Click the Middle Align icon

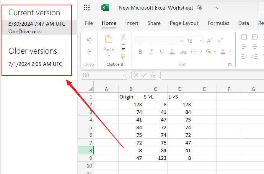(x=254, y=36)
